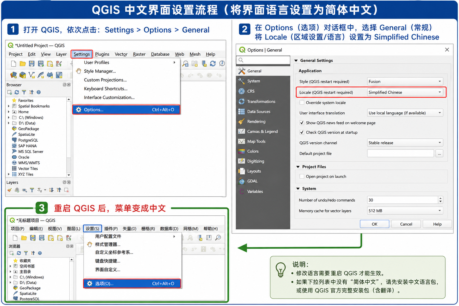Click Save As icon in English QGIS toolbar
The width and height of the screenshot is (459, 306).
(x=41, y=64)
